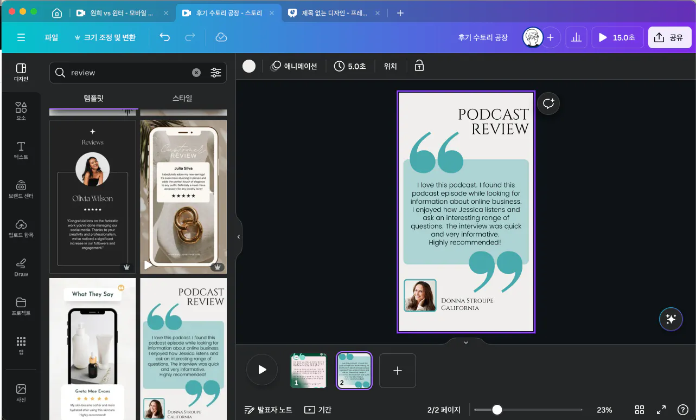Open the 파일 (File) menu
The image size is (696, 420).
click(52, 37)
